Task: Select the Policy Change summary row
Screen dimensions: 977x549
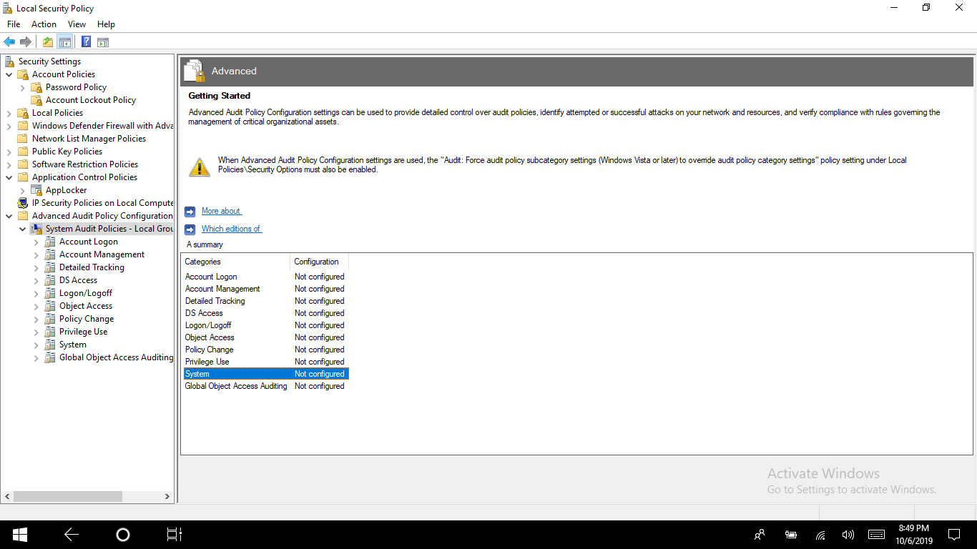Action: pyautogui.click(x=266, y=350)
